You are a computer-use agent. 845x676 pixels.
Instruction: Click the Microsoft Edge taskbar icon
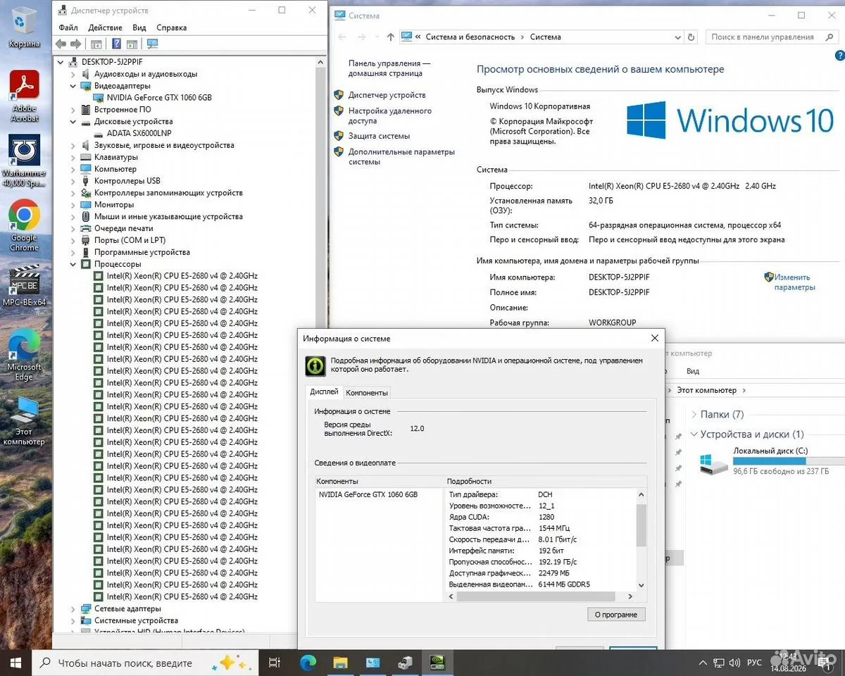pyautogui.click(x=308, y=663)
